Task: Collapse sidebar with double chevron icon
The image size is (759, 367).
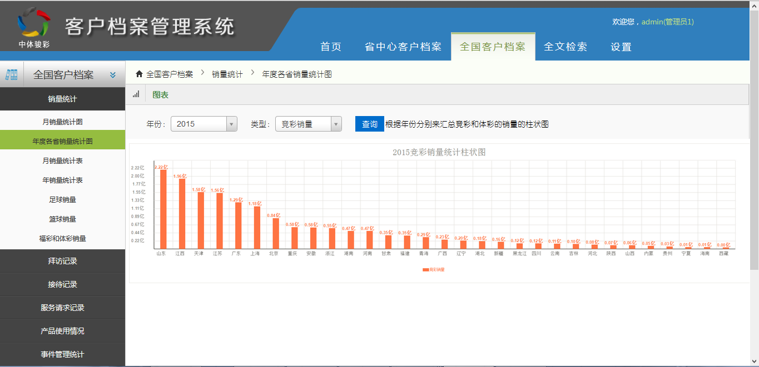Action: tap(113, 75)
